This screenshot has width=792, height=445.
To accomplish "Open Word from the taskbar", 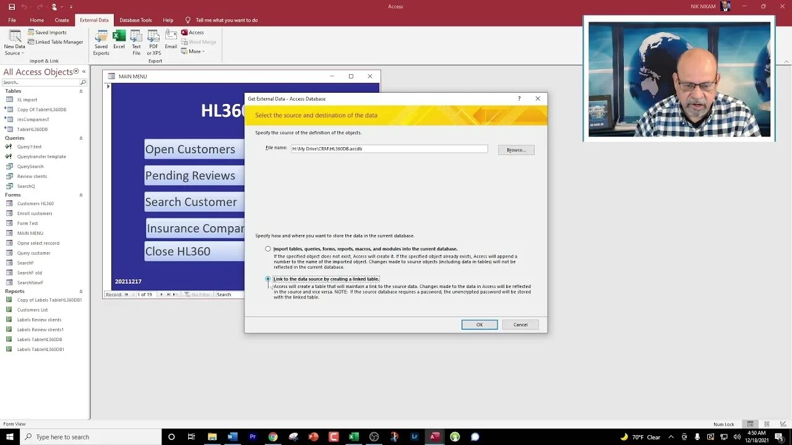I will [x=232, y=437].
